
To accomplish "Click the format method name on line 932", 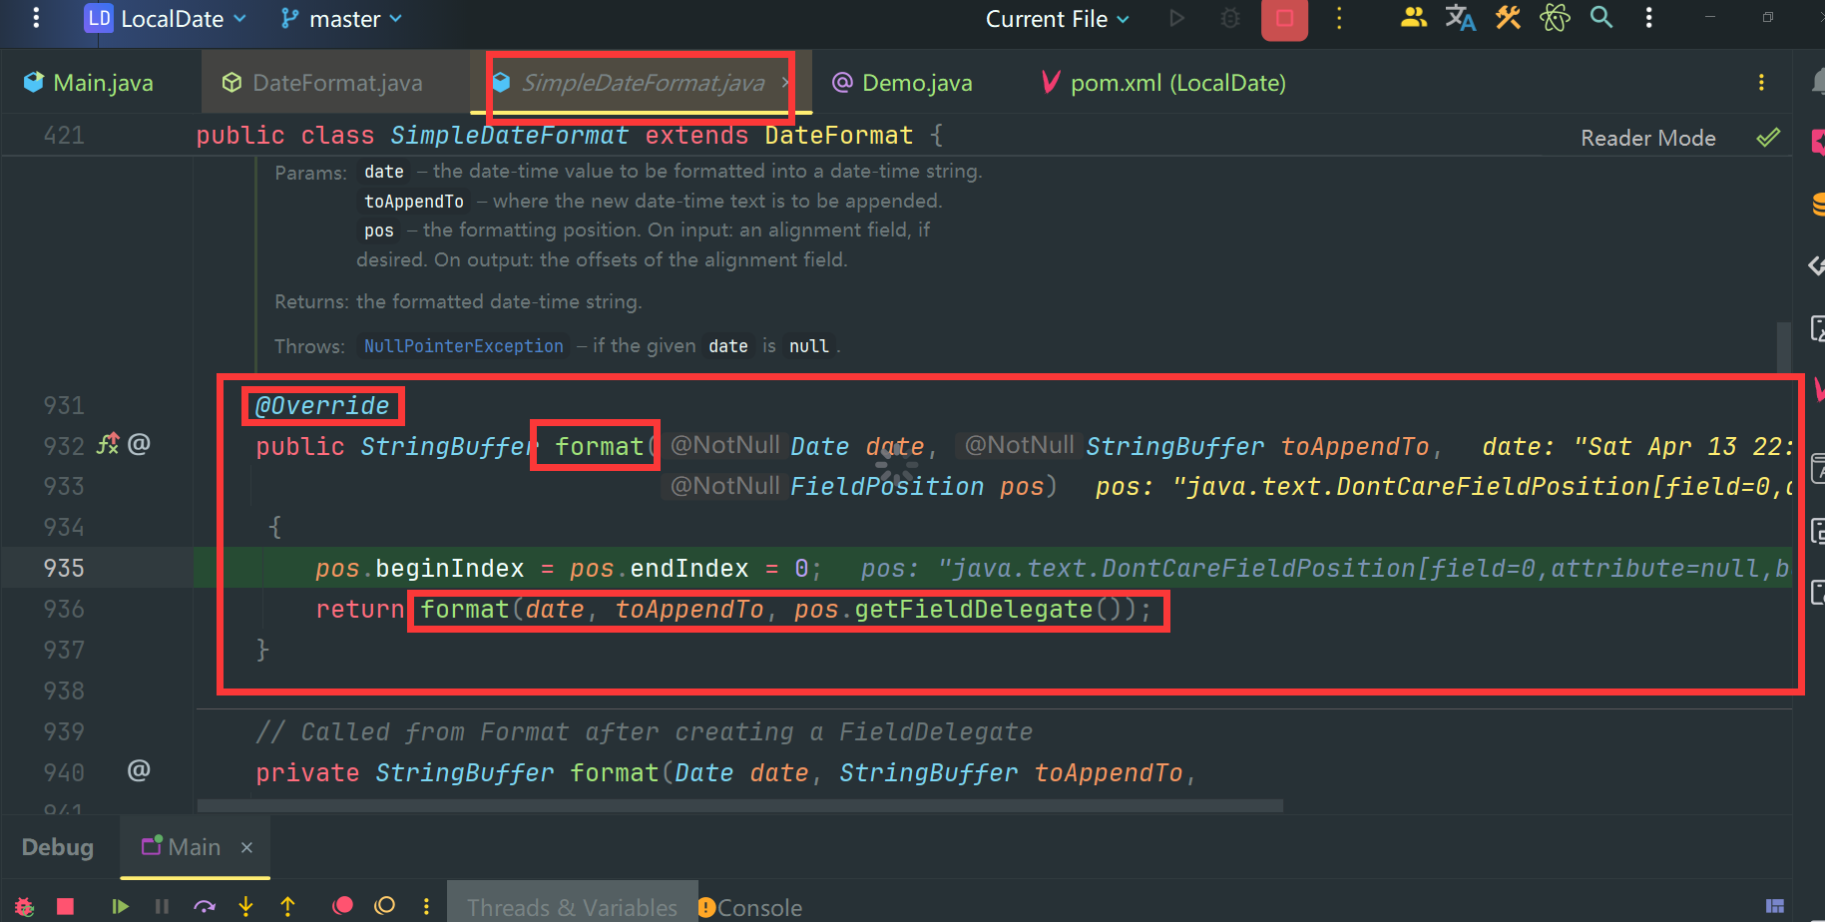I will (599, 446).
